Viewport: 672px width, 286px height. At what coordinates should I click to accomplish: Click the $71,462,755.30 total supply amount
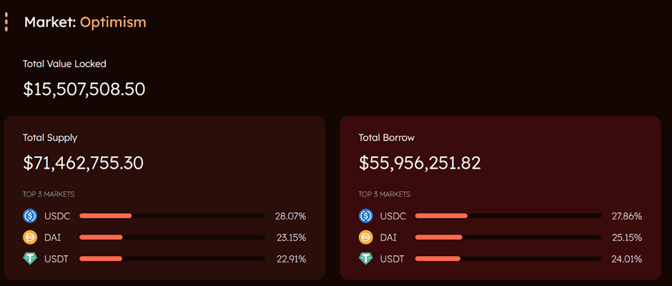83,163
